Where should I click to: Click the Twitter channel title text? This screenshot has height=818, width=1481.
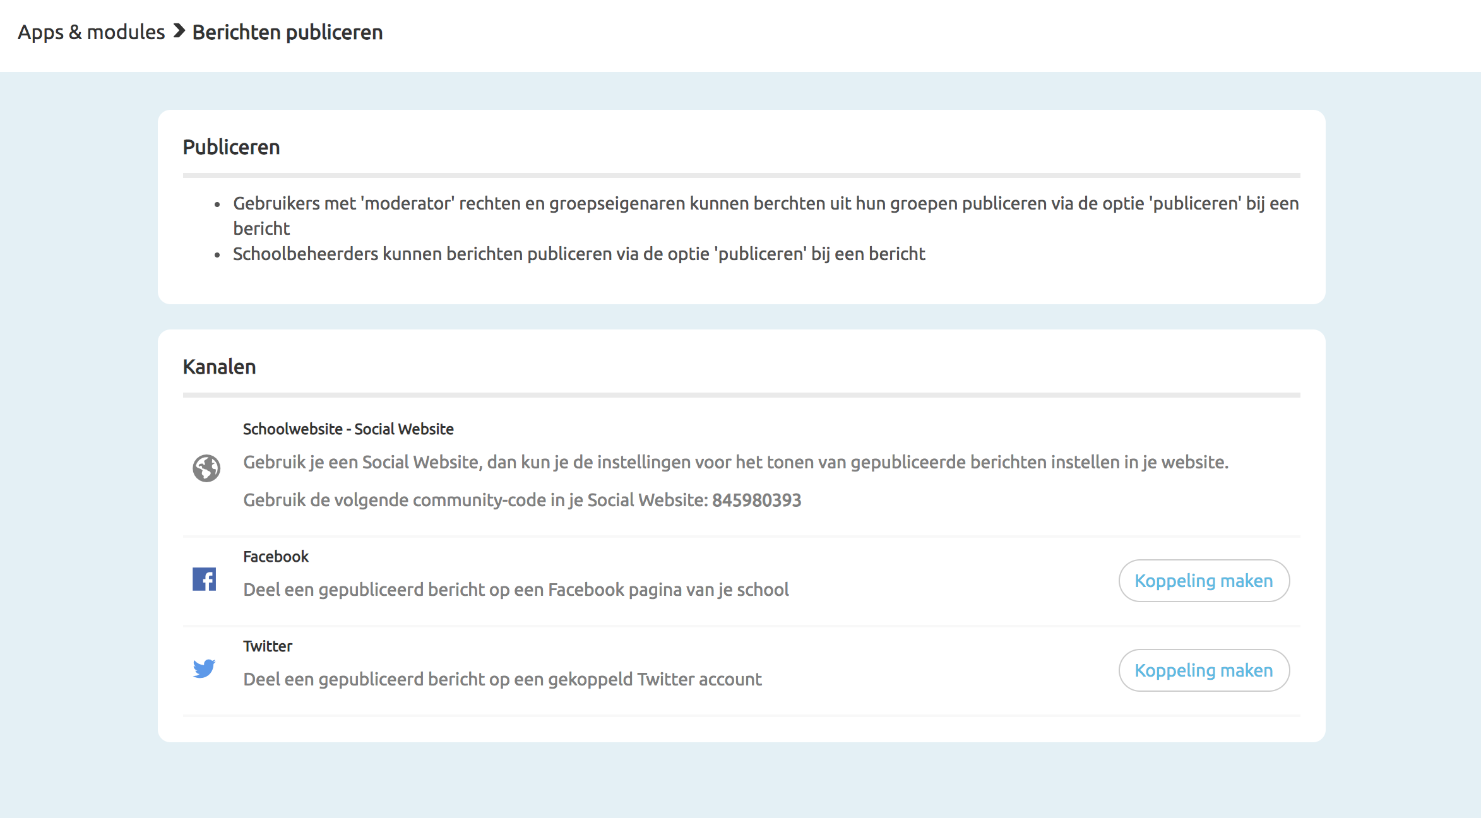[267, 646]
